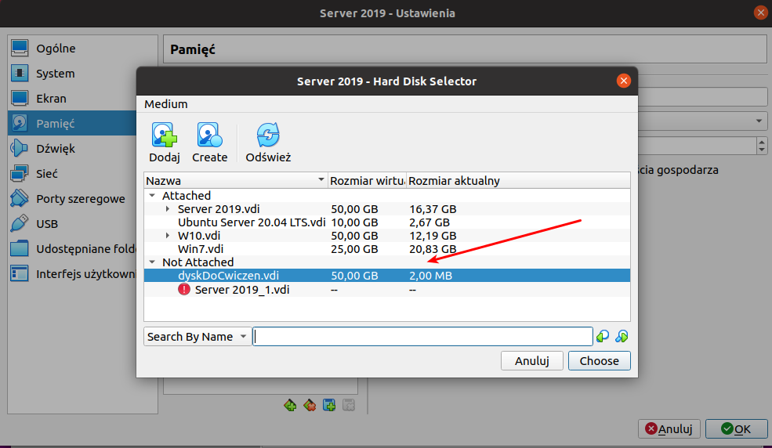Click the 16,37 GB actual size cell
This screenshot has width=772, height=448.
pos(433,209)
